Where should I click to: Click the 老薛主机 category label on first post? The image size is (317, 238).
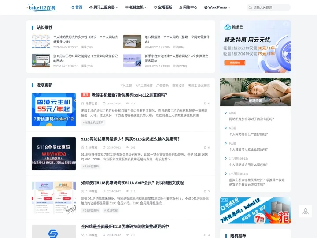(x=92, y=104)
